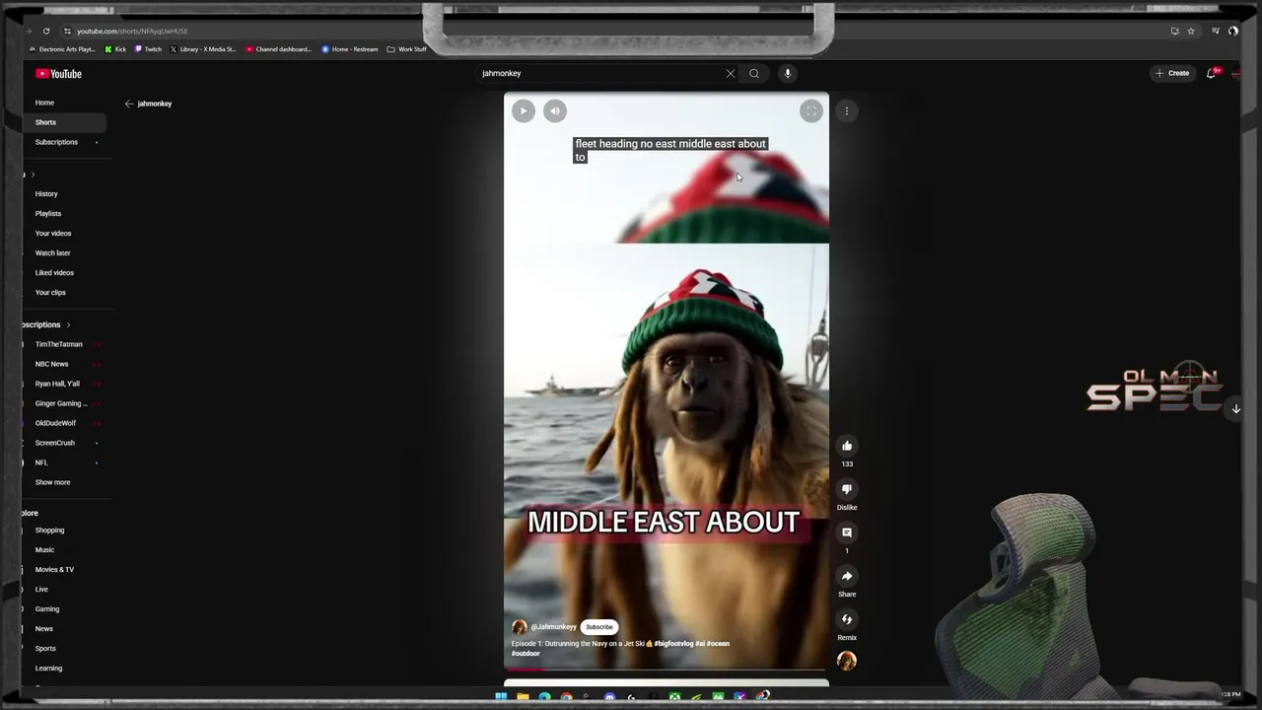Screen dimensions: 1262x710
Task: Clear the jahmonkey search text
Action: (x=731, y=73)
